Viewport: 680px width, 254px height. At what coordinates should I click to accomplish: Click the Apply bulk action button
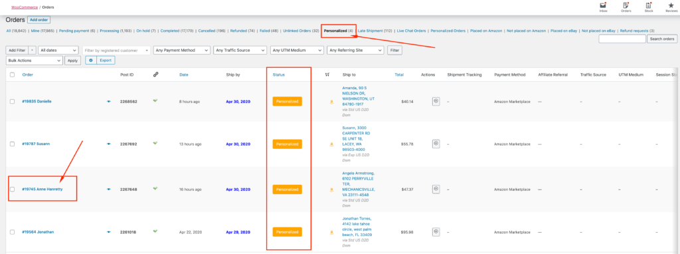tap(73, 61)
